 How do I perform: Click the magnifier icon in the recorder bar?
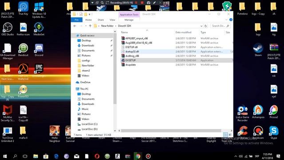click(x=103, y=3)
